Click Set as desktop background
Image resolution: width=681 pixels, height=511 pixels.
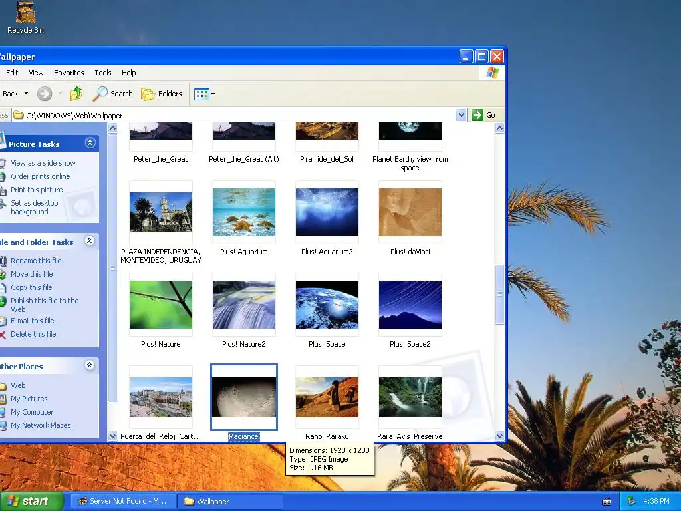35,208
